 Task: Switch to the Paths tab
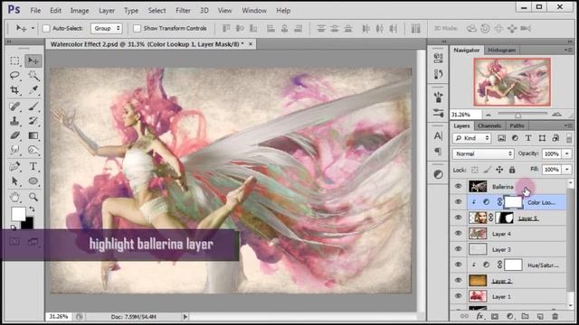(x=517, y=125)
